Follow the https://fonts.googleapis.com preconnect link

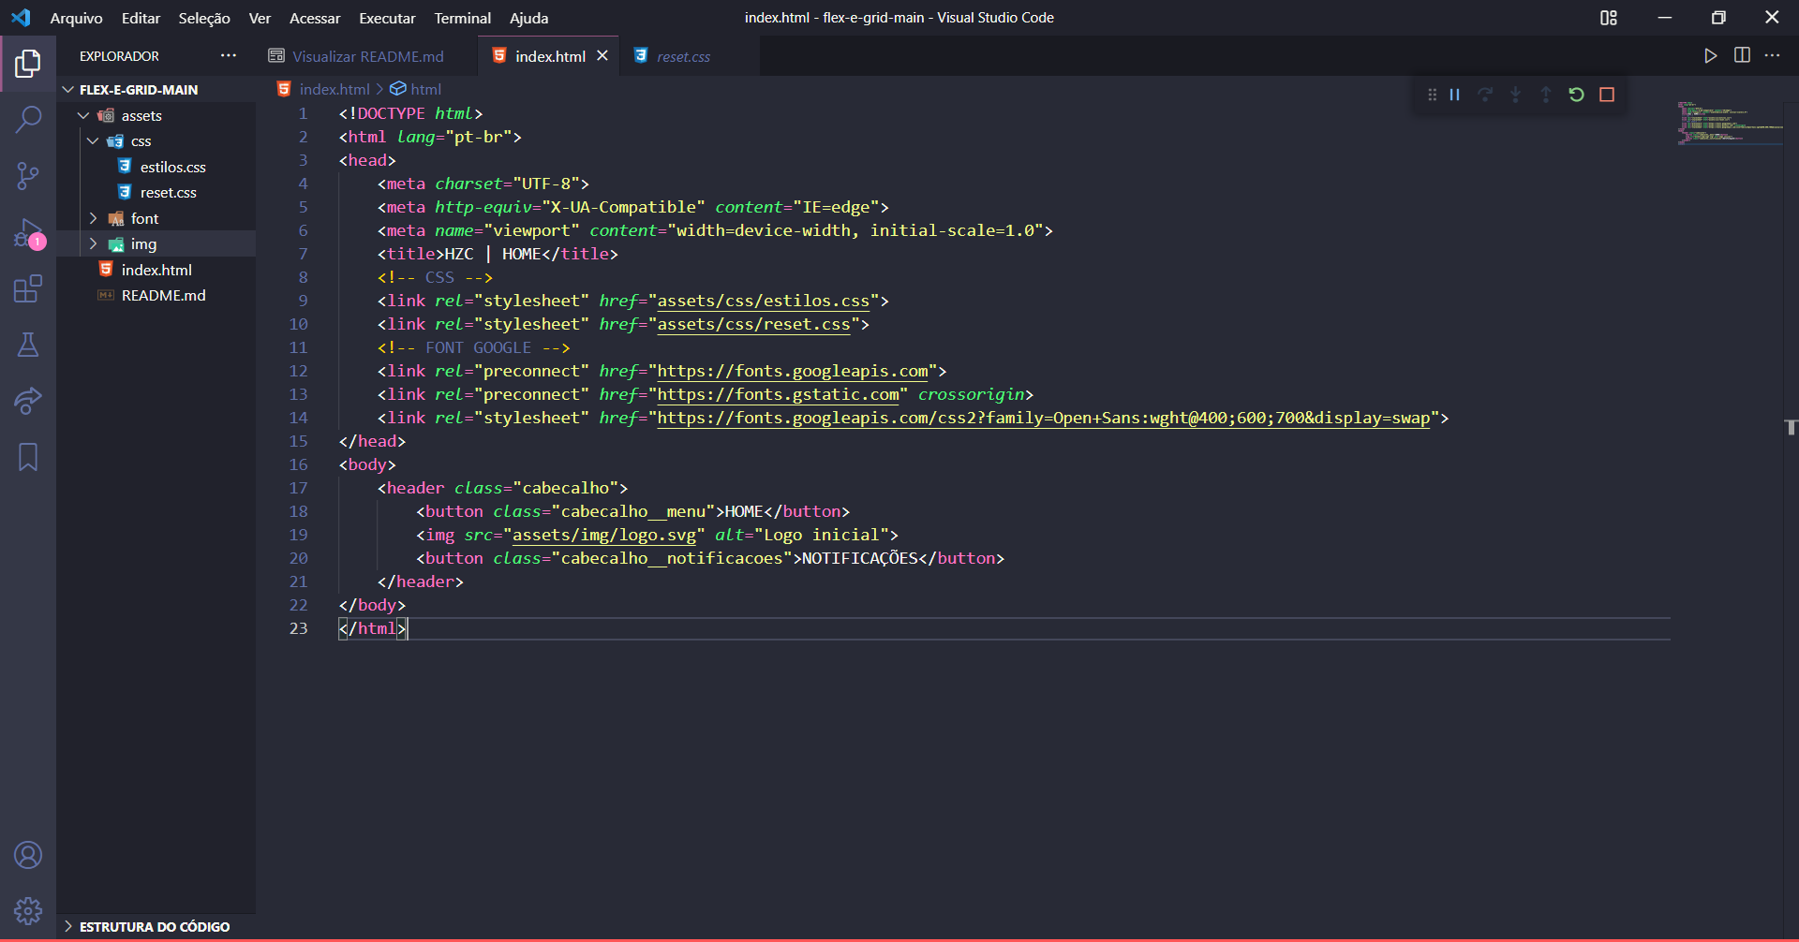coord(793,371)
